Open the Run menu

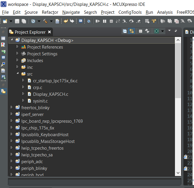(149, 12)
